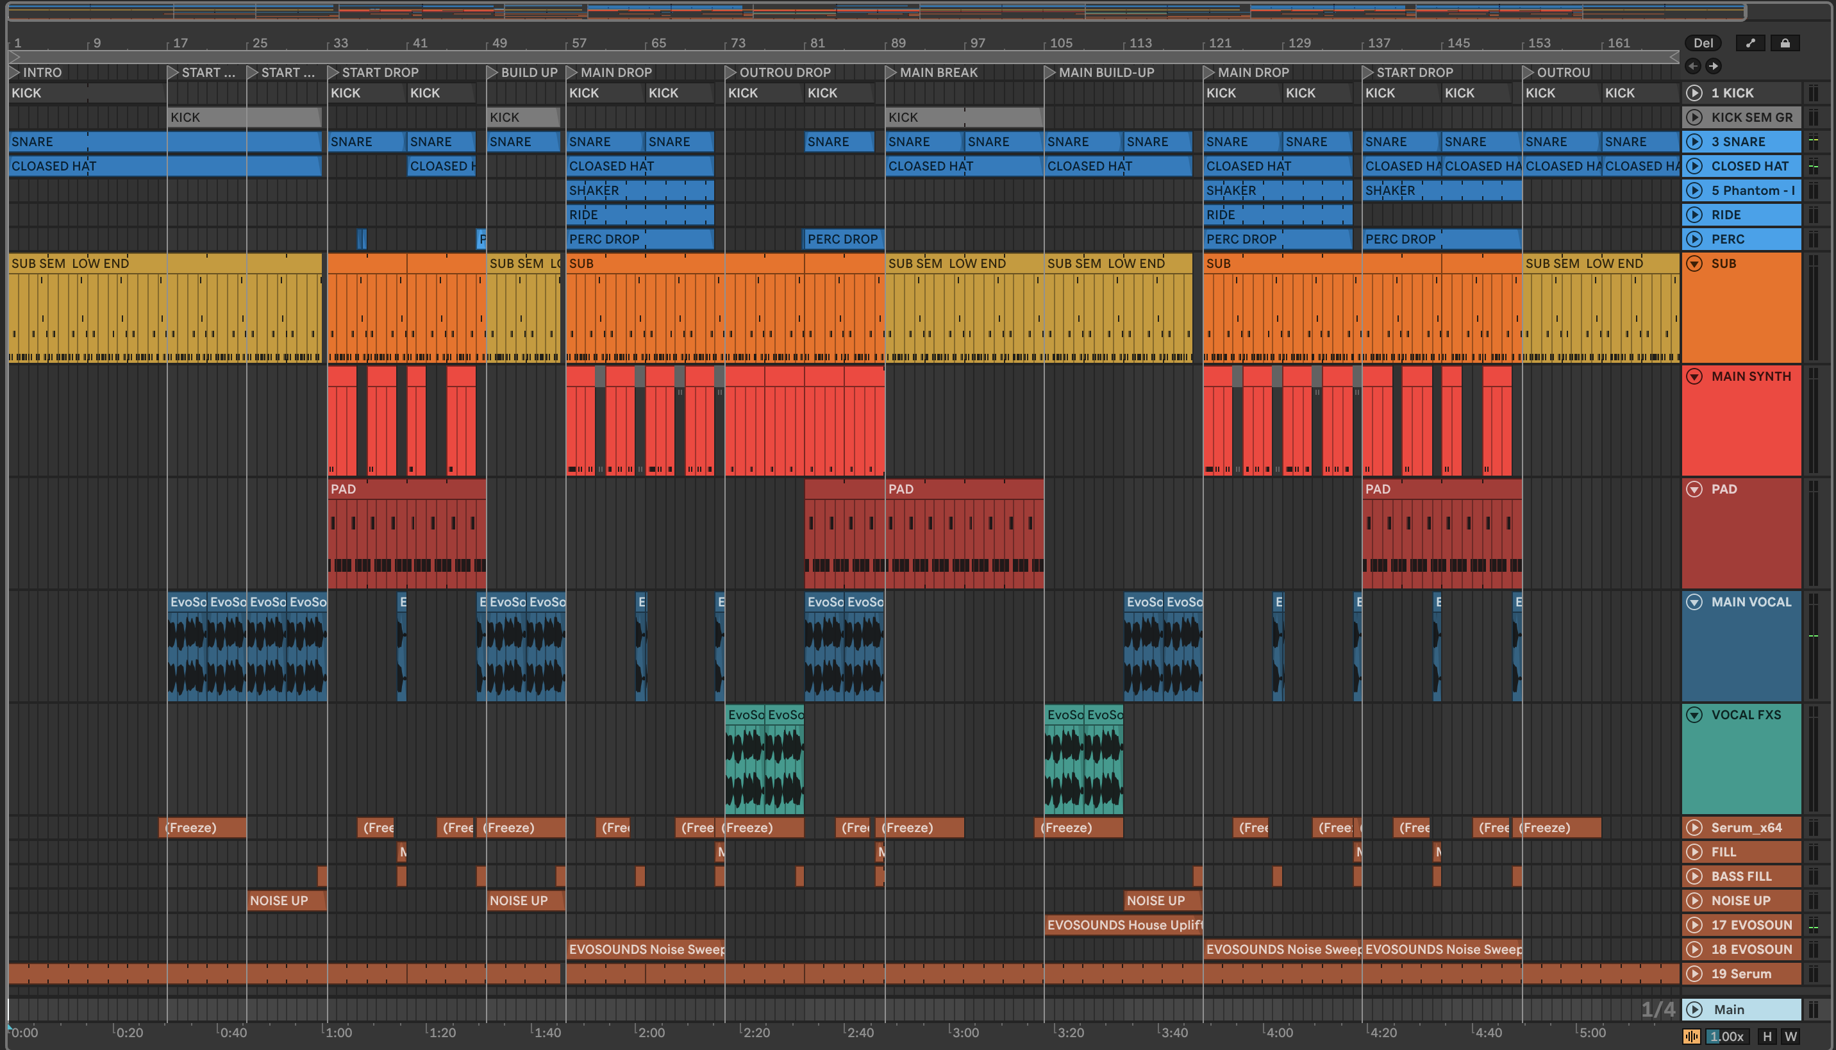Viewport: 1836px width, 1050px height.
Task: Toggle the Lock Envelopes padlock icon
Action: coord(1785,44)
